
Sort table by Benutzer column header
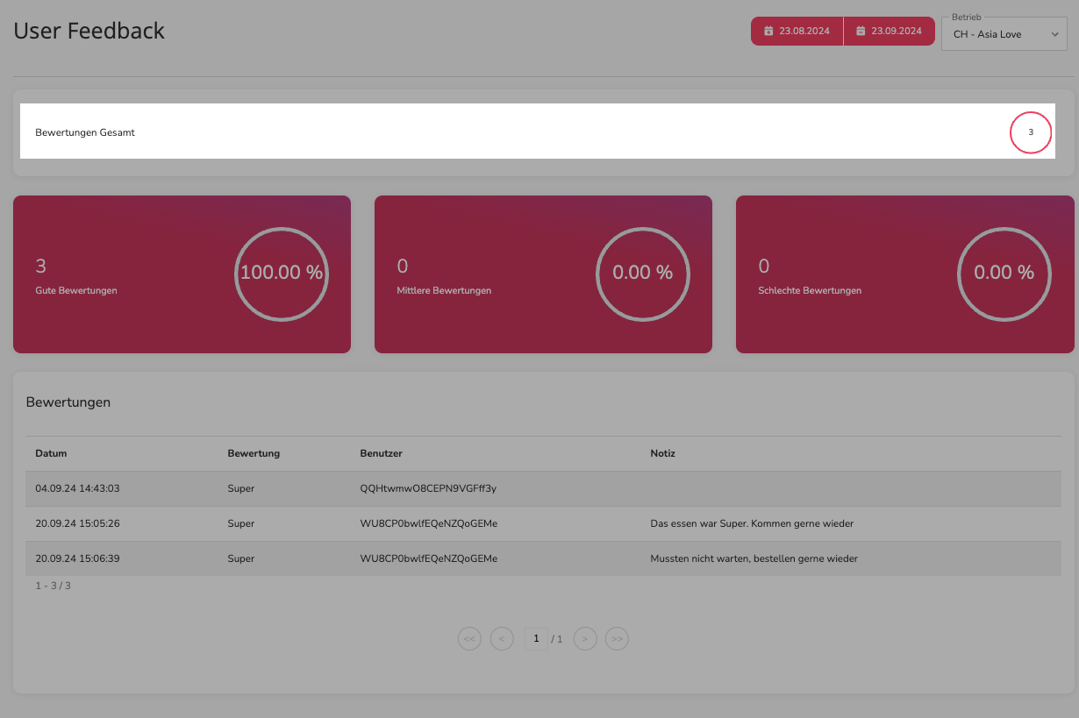(x=381, y=453)
